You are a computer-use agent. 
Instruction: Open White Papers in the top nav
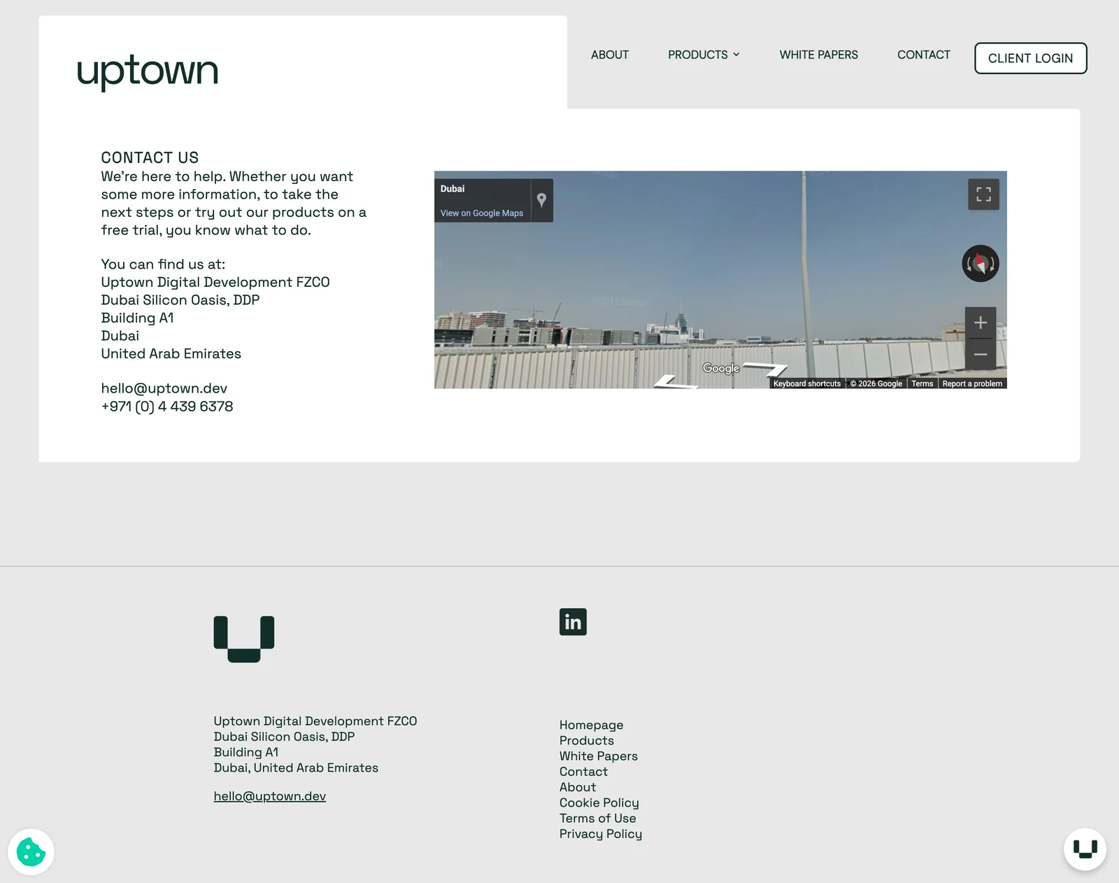click(x=818, y=55)
